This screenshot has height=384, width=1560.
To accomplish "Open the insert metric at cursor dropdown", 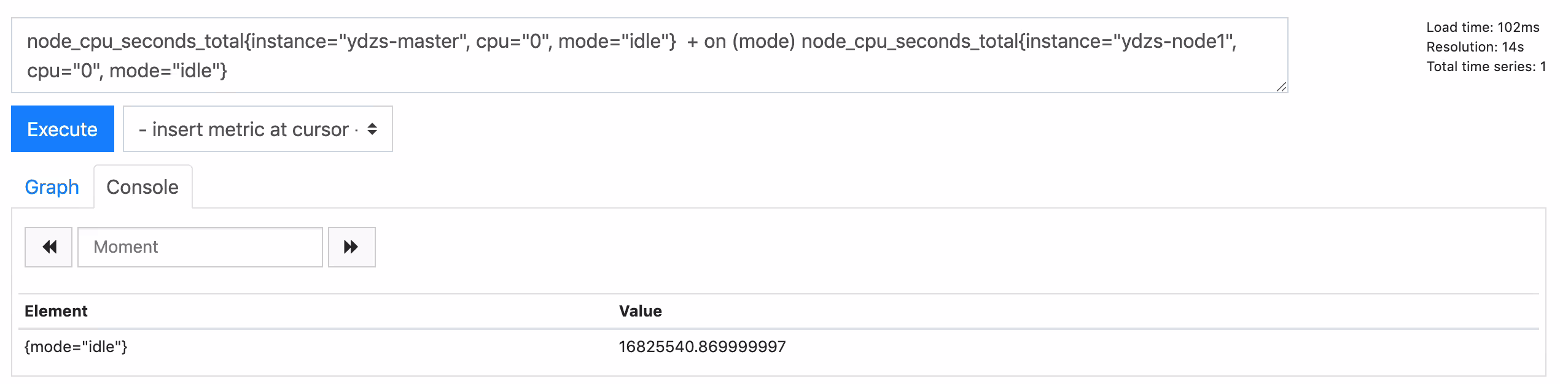I will click(x=258, y=129).
